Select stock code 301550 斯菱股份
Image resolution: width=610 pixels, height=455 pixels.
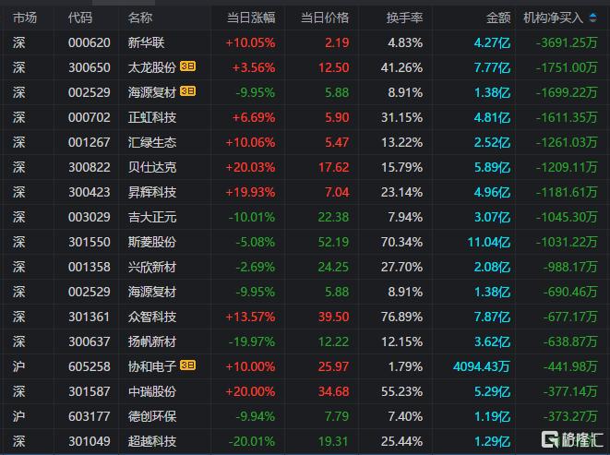click(x=90, y=242)
